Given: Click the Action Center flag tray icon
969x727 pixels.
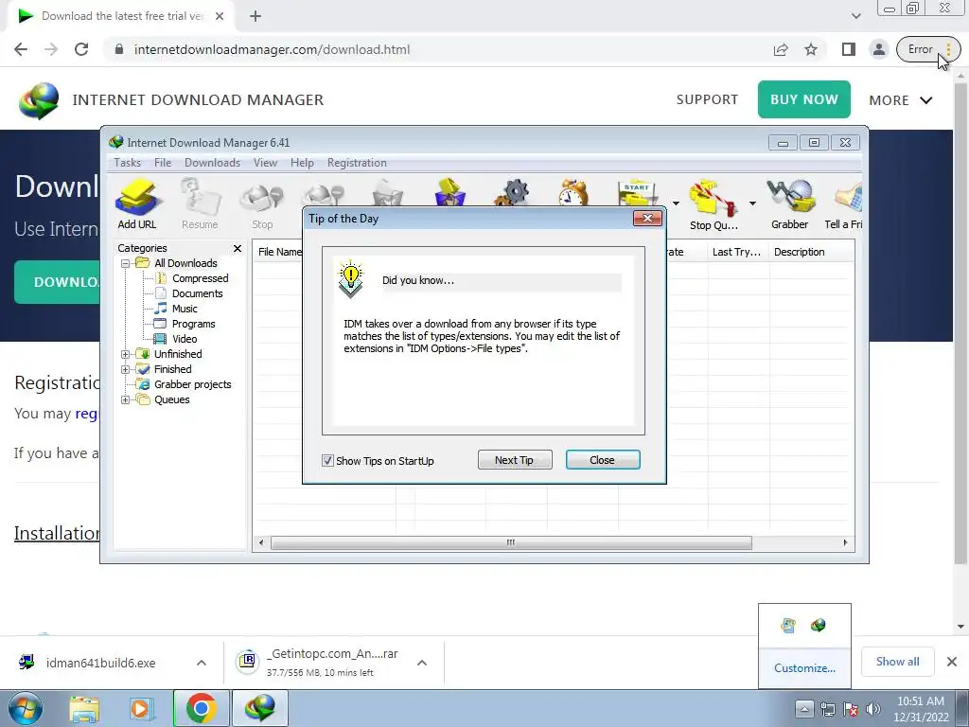Looking at the screenshot, I should (x=851, y=709).
